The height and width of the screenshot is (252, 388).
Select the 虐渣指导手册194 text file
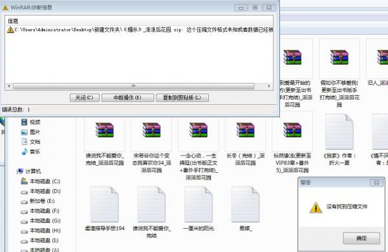click(104, 204)
